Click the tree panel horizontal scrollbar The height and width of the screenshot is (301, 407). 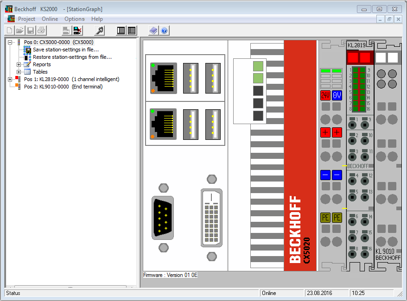pos(70,287)
